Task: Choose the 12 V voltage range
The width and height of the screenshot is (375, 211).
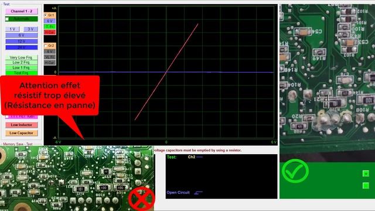Action: (21, 41)
